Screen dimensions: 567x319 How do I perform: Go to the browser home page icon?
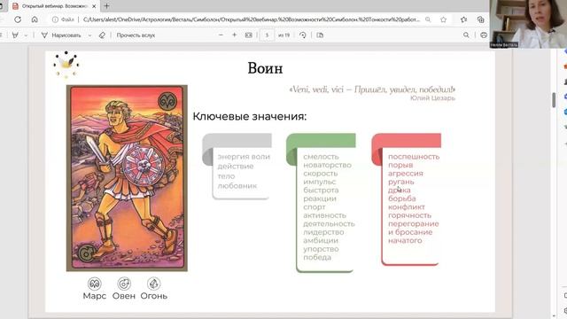[35, 19]
